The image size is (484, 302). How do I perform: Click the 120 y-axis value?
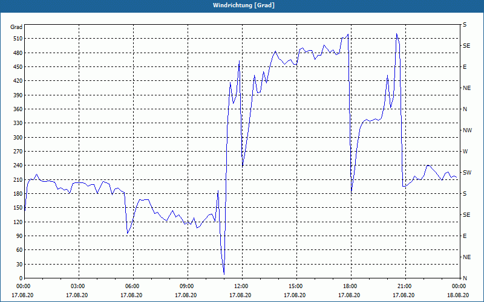pyautogui.click(x=17, y=222)
